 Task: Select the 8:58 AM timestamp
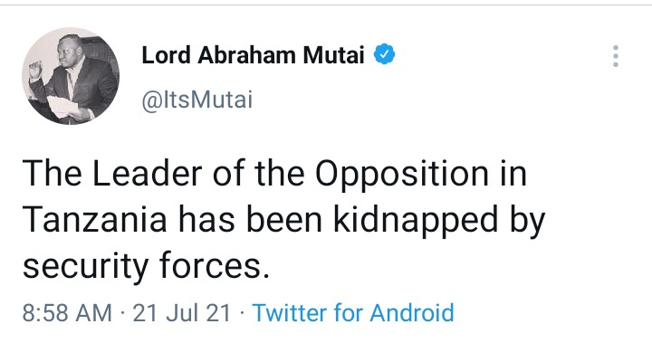coord(67,312)
